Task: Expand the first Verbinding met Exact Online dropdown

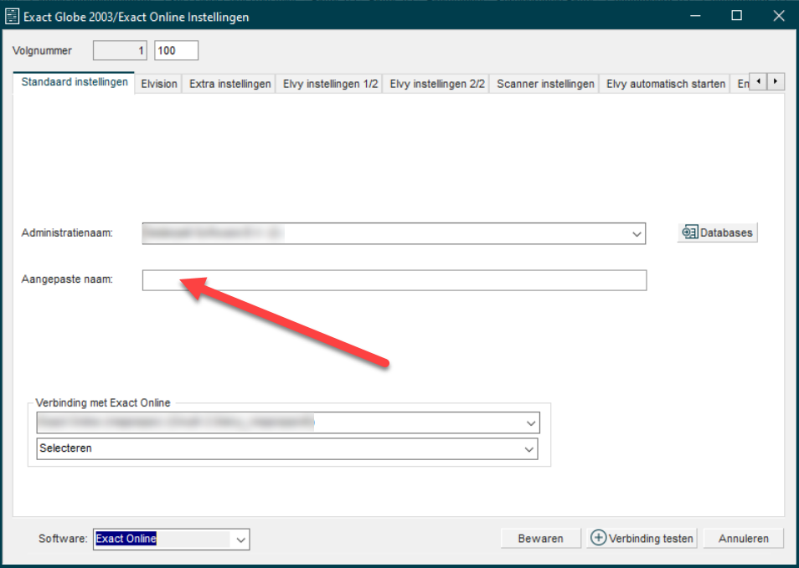Action: [x=530, y=424]
